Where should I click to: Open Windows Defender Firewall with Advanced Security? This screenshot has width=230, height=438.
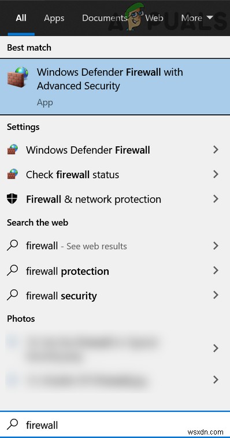tap(115, 86)
